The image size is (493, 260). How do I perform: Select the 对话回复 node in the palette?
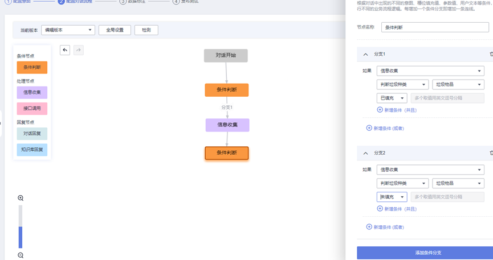pos(32,134)
